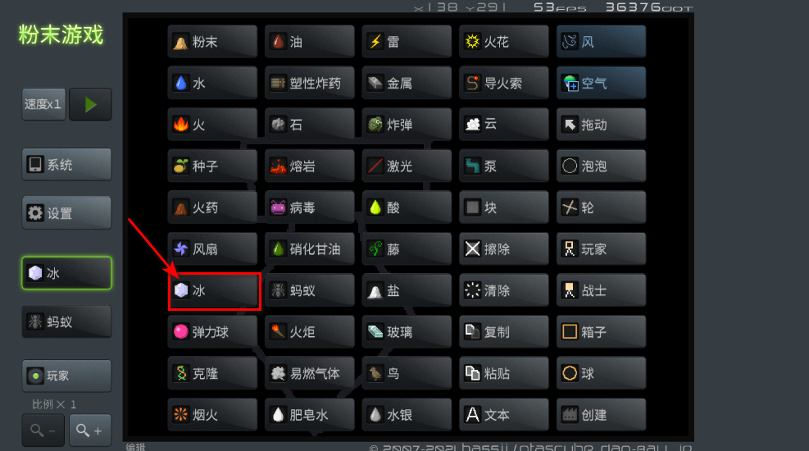Start simulation with the green play button
This screenshot has height=451, width=809.
coord(90,104)
